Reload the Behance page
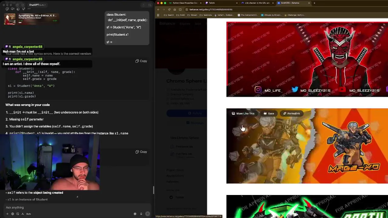388x218 pixels. click(x=169, y=9)
